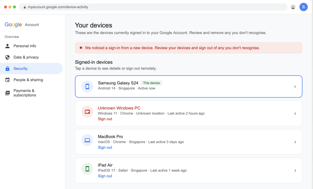The width and height of the screenshot is (313, 189).
Task: Expand Samsung Galaxy S24 details chevron
Action: [295, 87]
